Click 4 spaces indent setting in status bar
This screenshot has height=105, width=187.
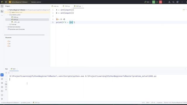160,102
